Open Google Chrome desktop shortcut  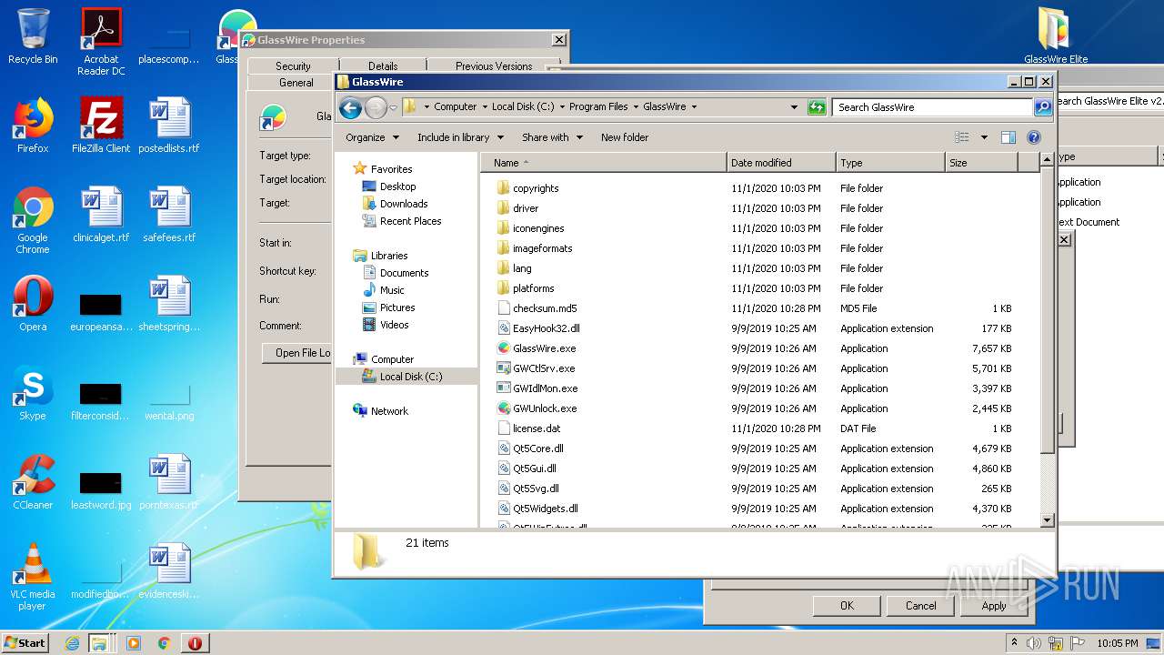tap(33, 220)
